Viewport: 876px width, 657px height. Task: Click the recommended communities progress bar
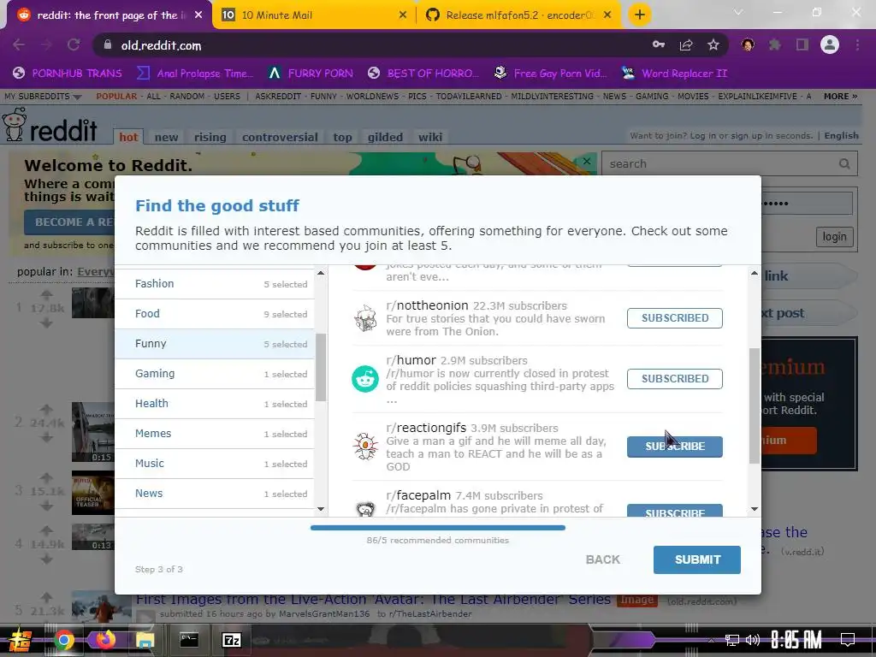[438, 527]
